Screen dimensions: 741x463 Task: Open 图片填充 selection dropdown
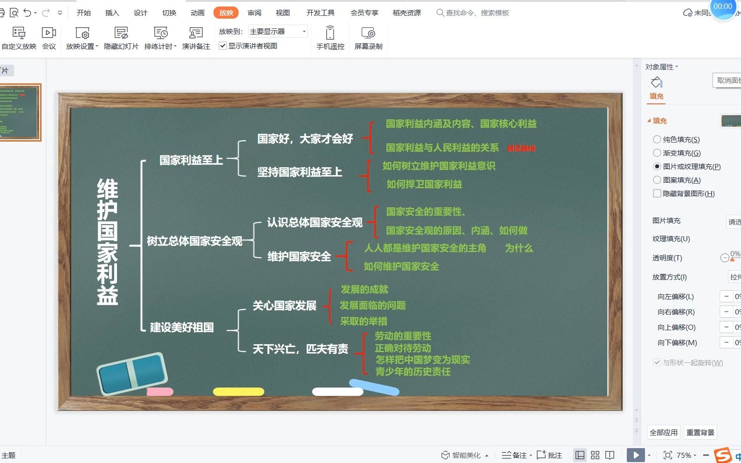tap(734, 222)
